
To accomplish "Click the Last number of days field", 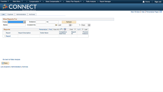I will click(x=76, y=25).
